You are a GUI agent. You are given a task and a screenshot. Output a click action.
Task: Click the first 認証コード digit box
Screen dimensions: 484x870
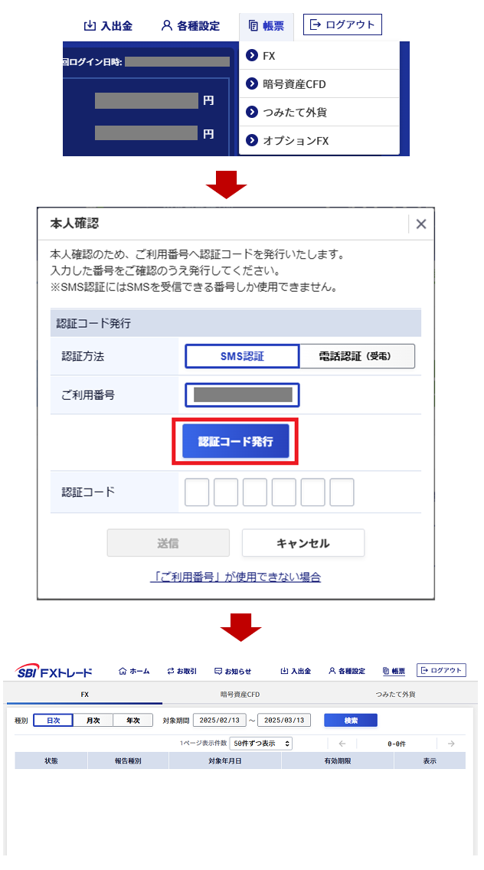coord(197,492)
